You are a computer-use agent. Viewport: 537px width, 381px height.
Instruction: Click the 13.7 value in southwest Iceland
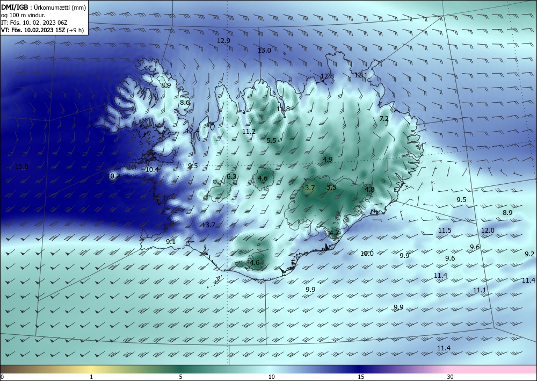point(208,225)
